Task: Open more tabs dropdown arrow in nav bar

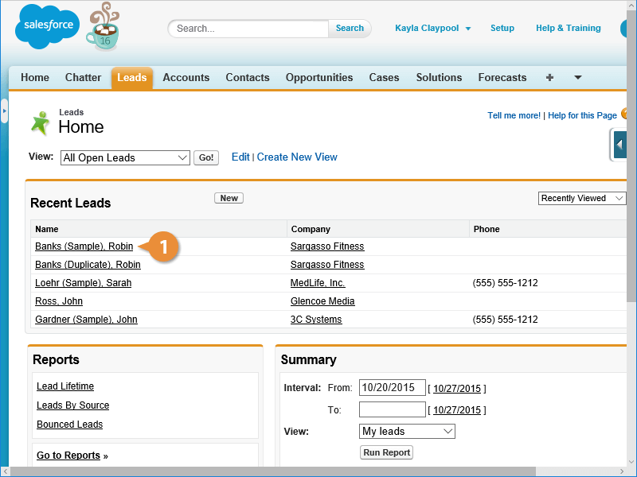Action: pos(578,77)
